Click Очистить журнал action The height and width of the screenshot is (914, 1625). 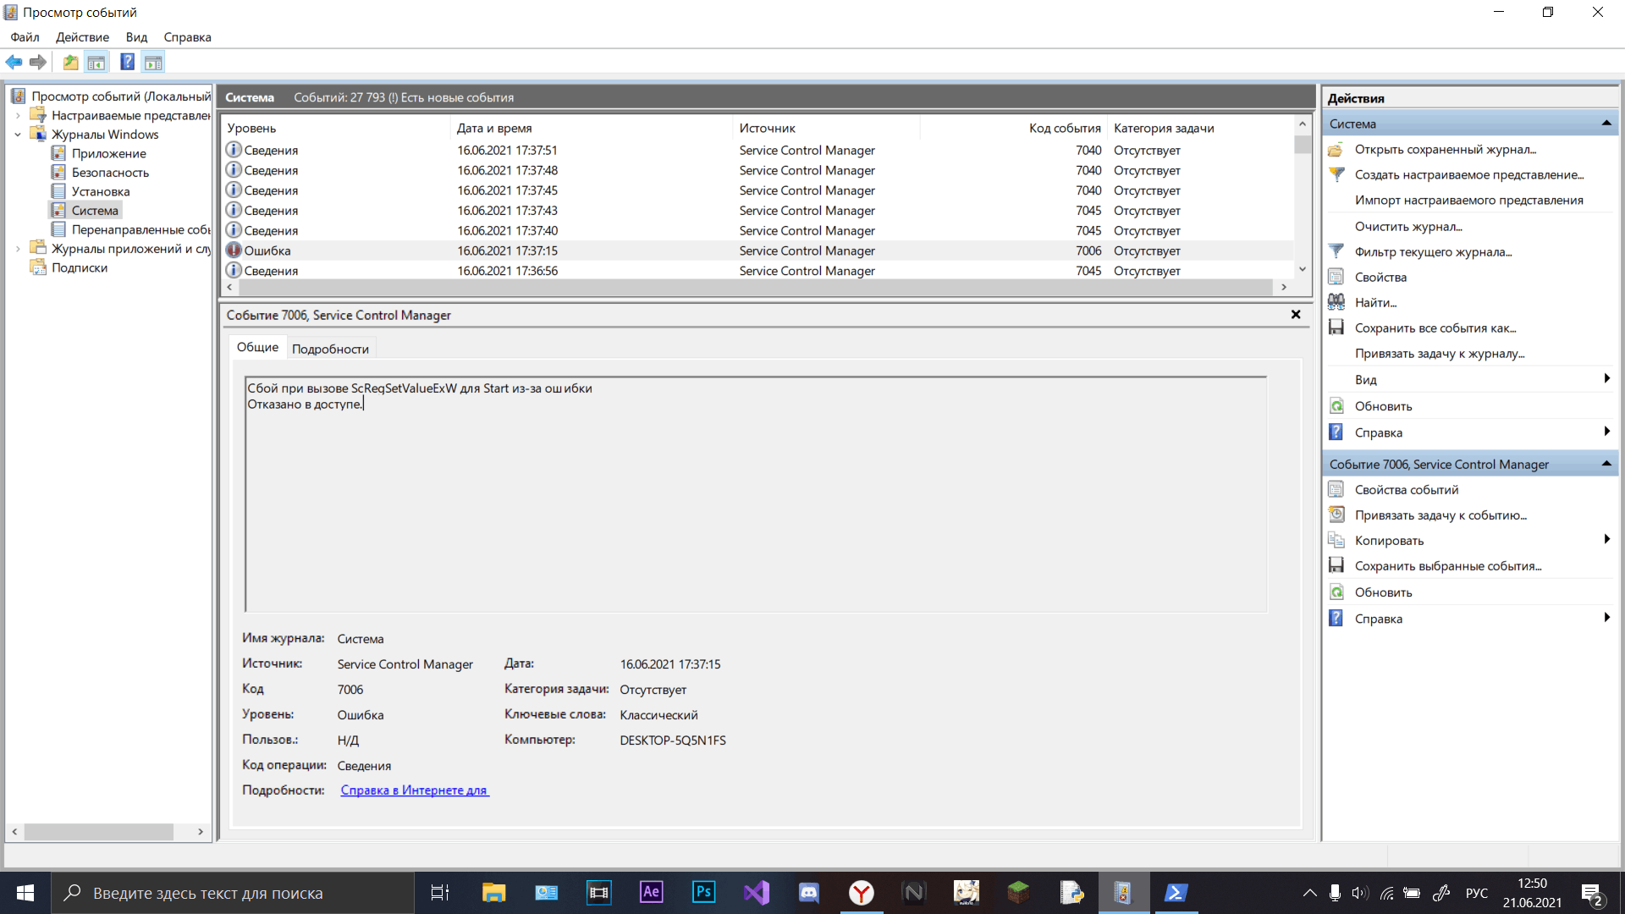pyautogui.click(x=1408, y=226)
